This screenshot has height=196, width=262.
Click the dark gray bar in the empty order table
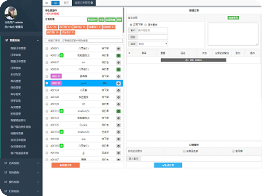193,60
